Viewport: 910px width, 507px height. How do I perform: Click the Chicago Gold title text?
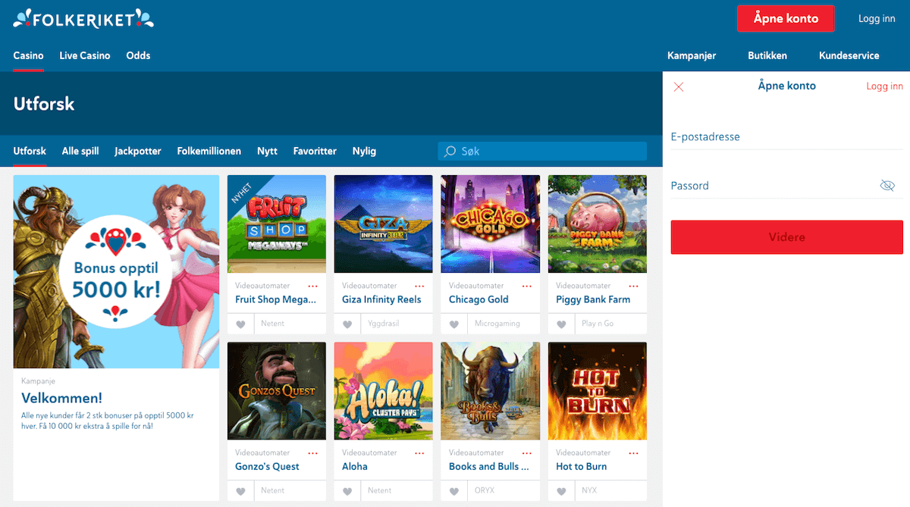click(x=479, y=299)
